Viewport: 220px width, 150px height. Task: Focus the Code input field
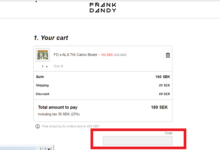coord(137,141)
